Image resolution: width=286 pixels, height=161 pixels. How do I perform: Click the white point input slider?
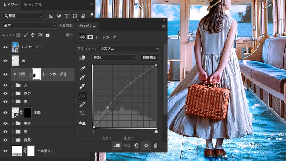(x=156, y=131)
